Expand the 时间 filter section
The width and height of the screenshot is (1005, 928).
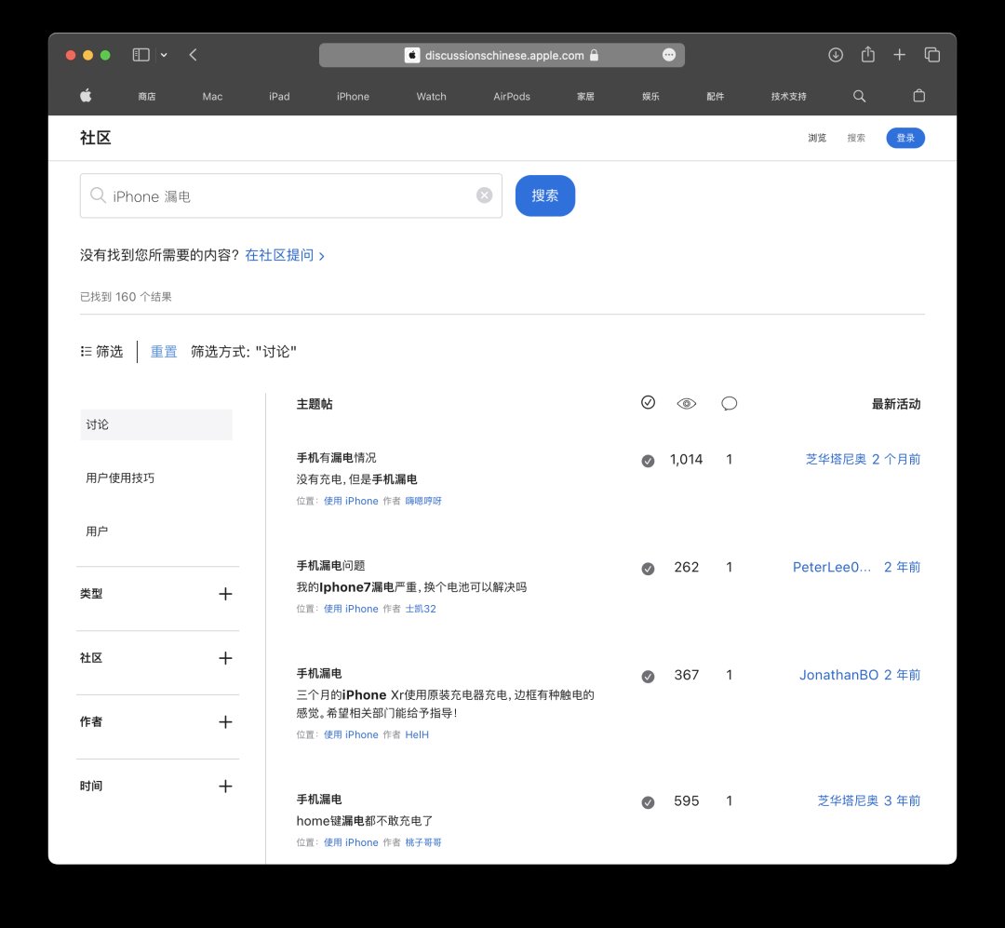pos(225,787)
